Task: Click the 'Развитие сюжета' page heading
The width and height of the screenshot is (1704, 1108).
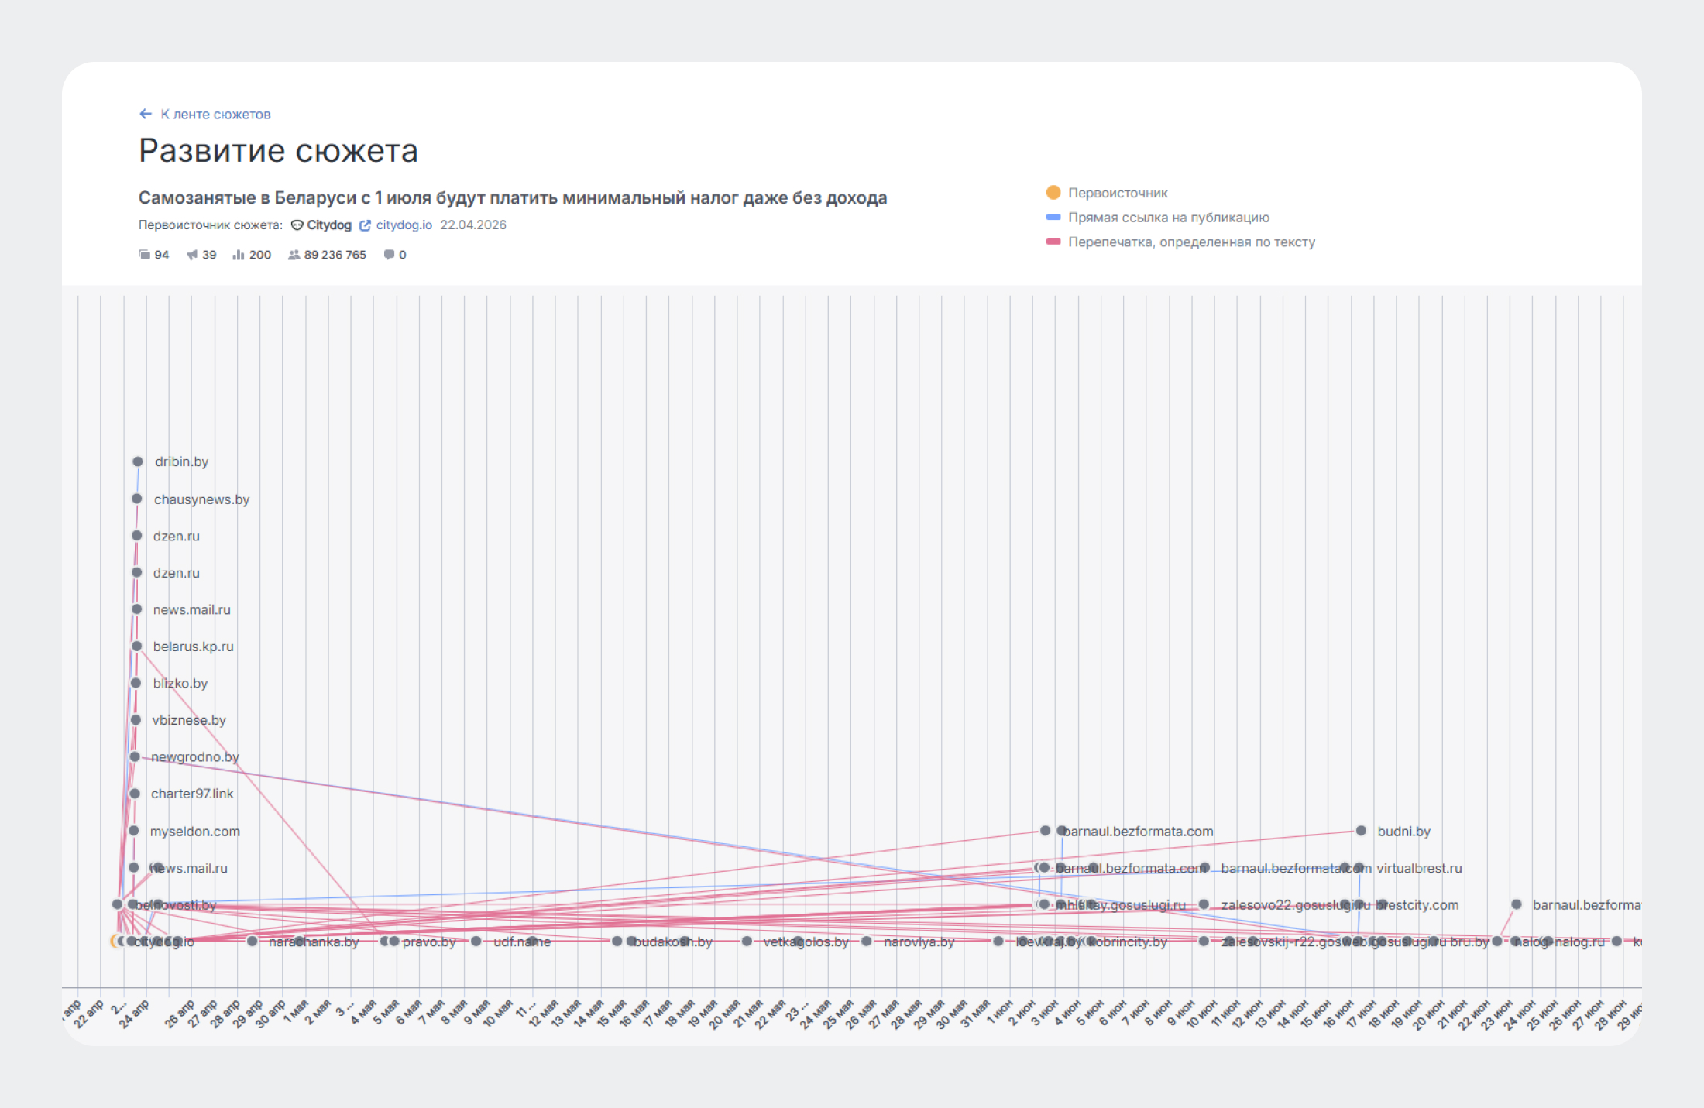Action: 278,150
